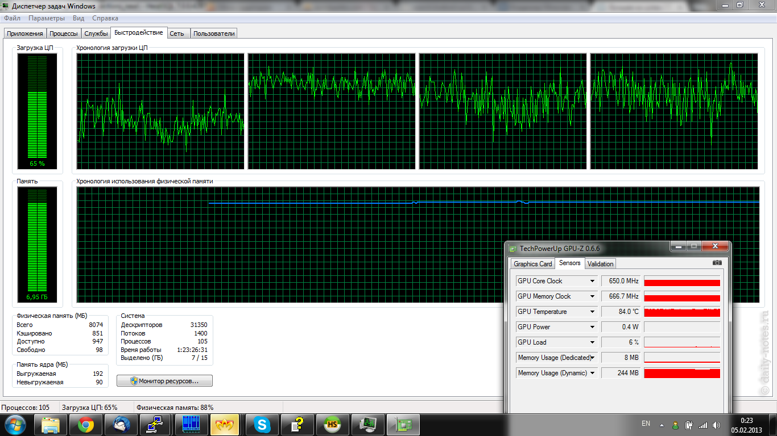Click the PuTTY taskbar icon
Viewport: 777px width, 436px height.
pos(156,425)
